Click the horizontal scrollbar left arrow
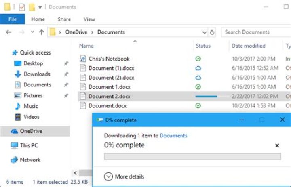Viewport: 291px width, 187px height. 75,173
